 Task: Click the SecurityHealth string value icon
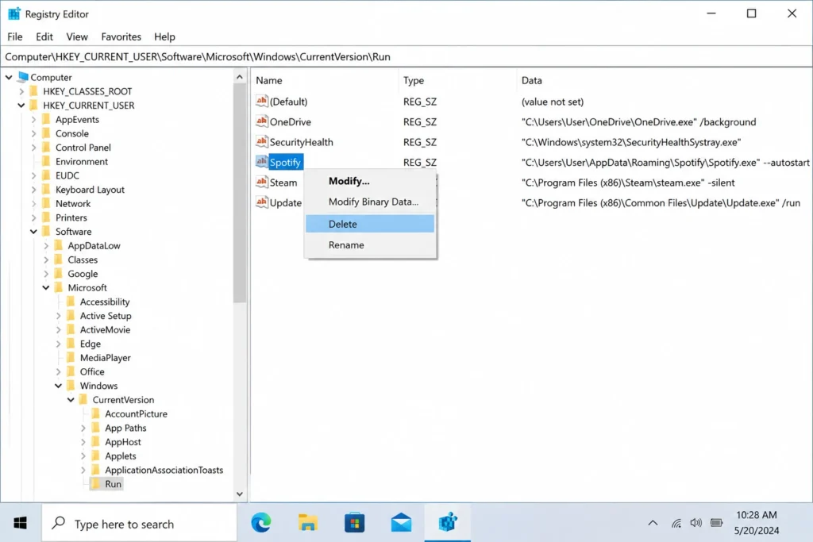pos(262,141)
